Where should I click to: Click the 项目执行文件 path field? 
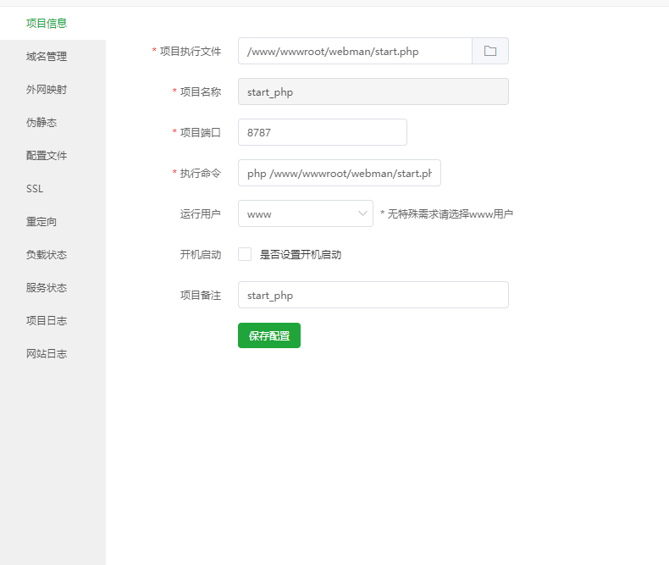pos(354,51)
